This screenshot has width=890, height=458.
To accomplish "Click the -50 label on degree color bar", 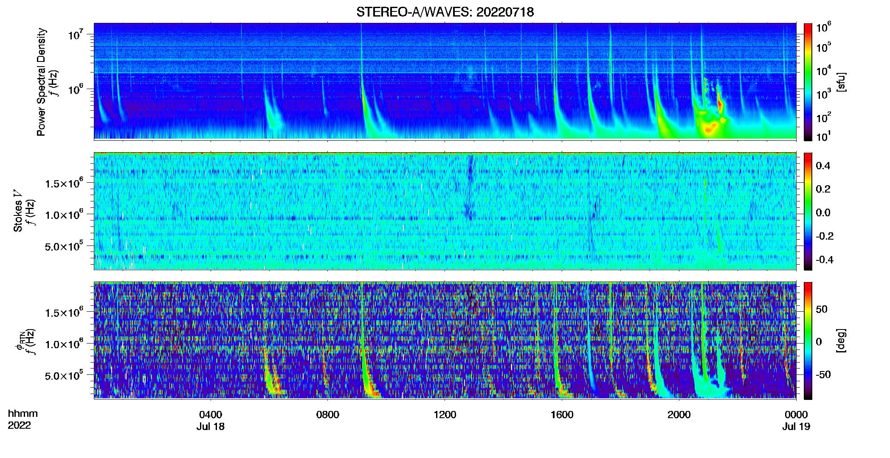I will tap(823, 374).
